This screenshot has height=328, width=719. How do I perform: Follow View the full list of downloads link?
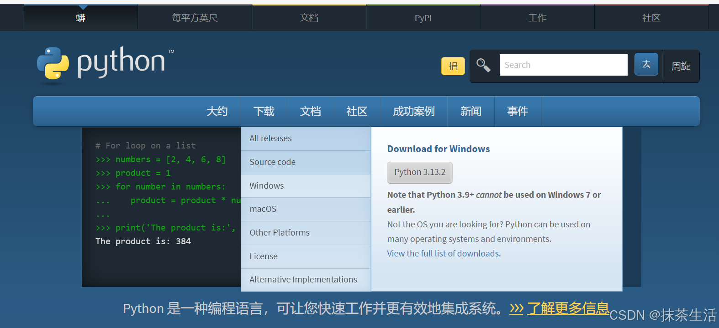(x=443, y=254)
